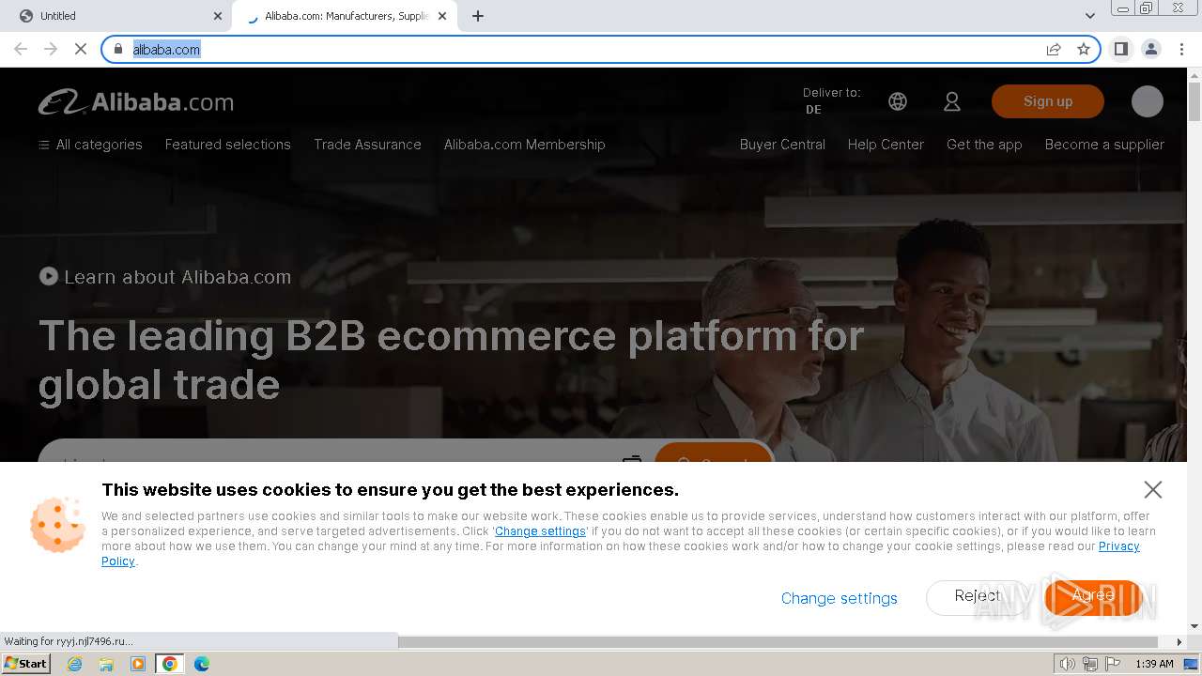1202x676 pixels.
Task: Open Buyer Central menu
Action: pos(782,145)
